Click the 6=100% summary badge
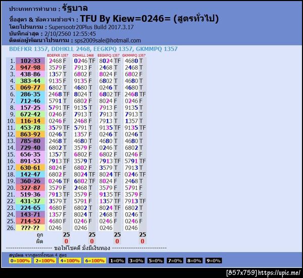This screenshot has height=278, width=303. [x=95, y=261]
